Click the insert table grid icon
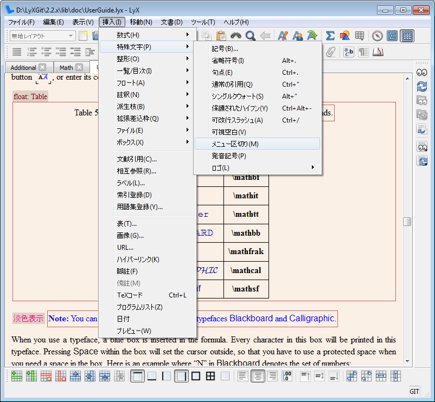The image size is (435, 402). click(360, 36)
